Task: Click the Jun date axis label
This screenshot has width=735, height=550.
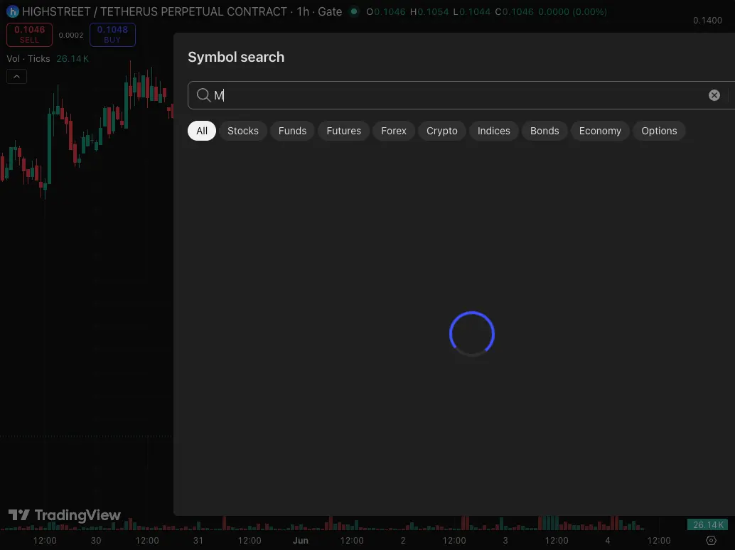Action: 301,541
